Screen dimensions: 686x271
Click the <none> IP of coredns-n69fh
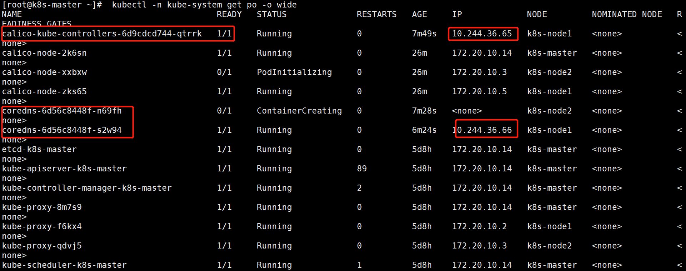pyautogui.click(x=467, y=111)
